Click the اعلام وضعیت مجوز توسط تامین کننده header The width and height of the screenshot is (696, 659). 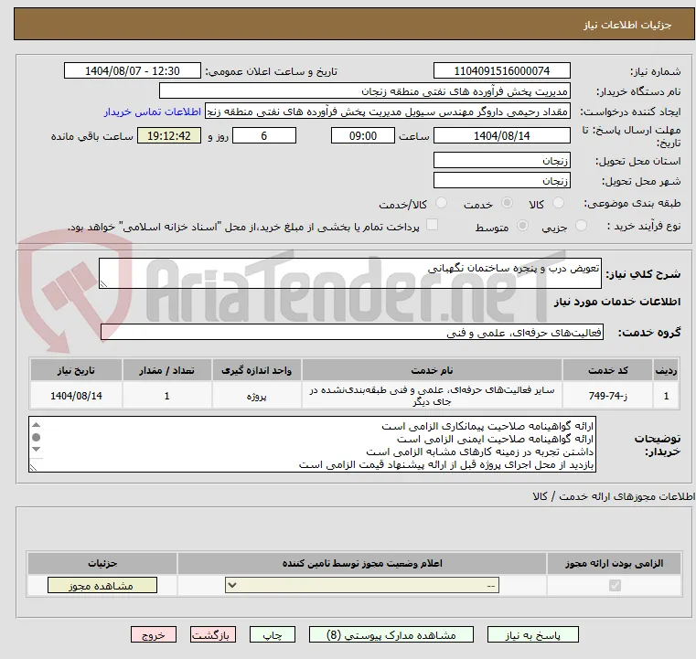(x=362, y=563)
